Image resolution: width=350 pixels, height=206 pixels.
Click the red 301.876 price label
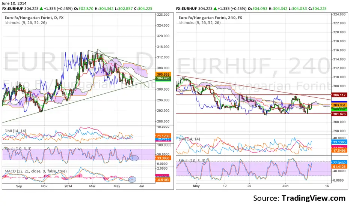[339, 114]
